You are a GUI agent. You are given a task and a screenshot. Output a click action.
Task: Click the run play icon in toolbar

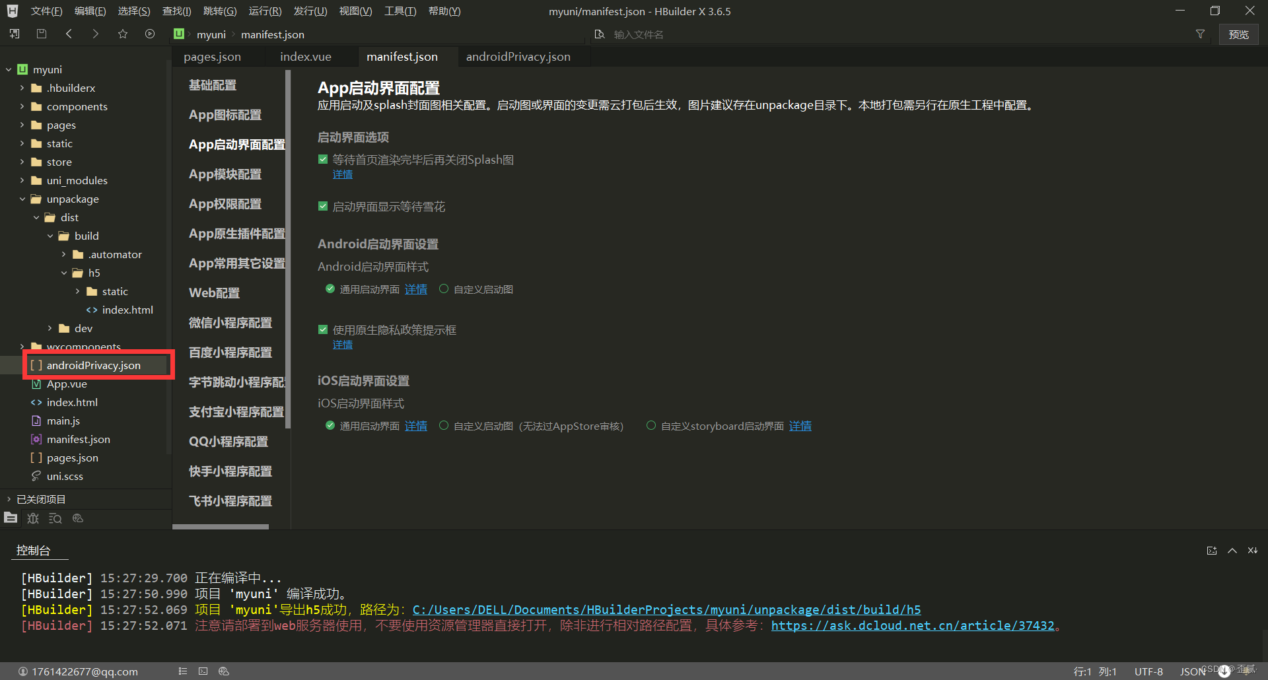pos(150,34)
